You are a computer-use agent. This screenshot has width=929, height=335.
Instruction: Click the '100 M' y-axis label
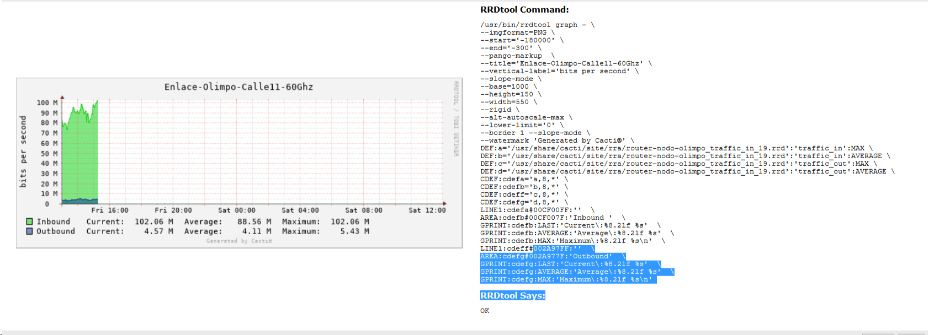tap(47, 103)
